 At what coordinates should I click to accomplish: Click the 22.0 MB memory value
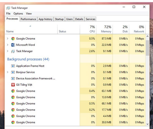(106, 45)
